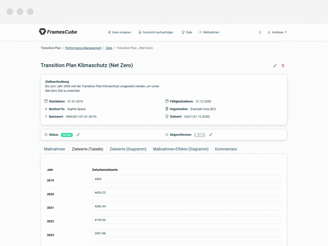Switch to the Maßnahmen-Effekte (Diagramm) tab

(x=181, y=149)
